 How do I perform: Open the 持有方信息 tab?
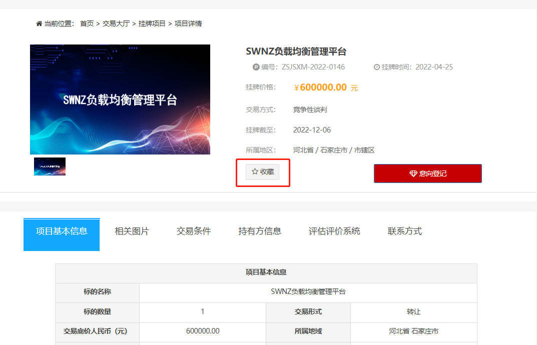coord(260,231)
